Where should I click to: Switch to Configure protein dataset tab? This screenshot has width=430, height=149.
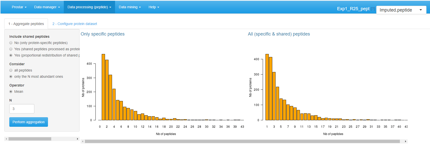pyautogui.click(x=75, y=24)
